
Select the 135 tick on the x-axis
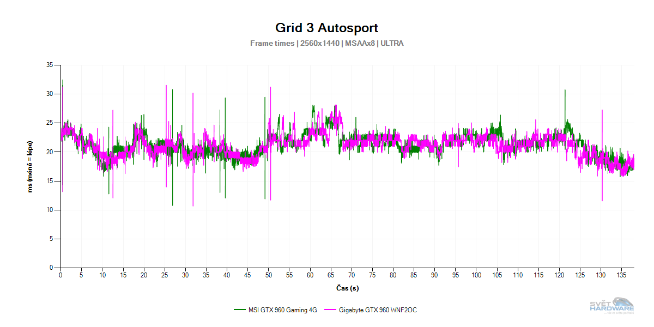[622, 276]
